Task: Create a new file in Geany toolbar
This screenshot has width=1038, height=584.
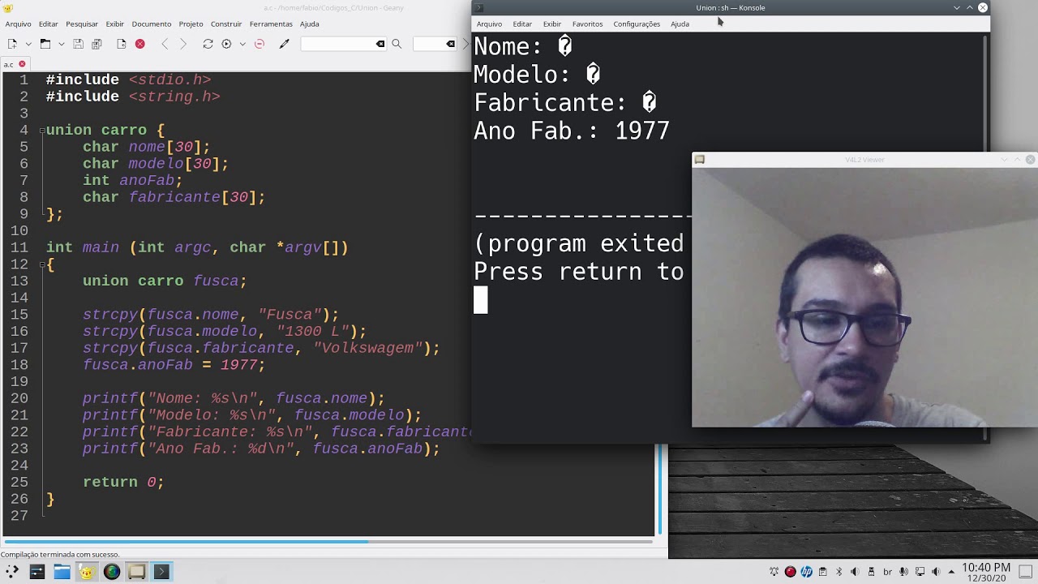Action: (x=12, y=44)
